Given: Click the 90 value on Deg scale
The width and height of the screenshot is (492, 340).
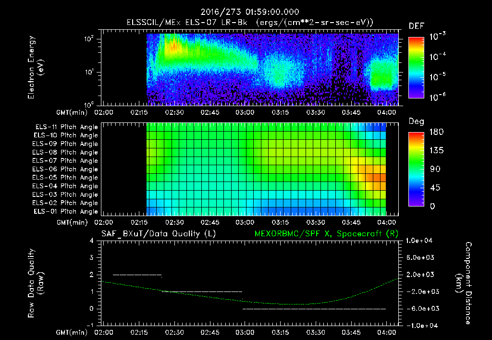Looking at the screenshot, I should pos(435,169).
